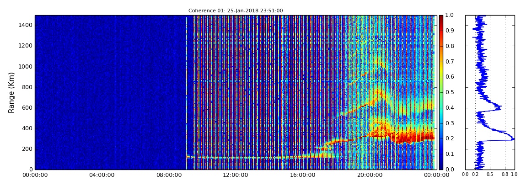Viewport: 526px width, 186px height.
Task: Click the green middle of the colorbar
Action: 441,92
